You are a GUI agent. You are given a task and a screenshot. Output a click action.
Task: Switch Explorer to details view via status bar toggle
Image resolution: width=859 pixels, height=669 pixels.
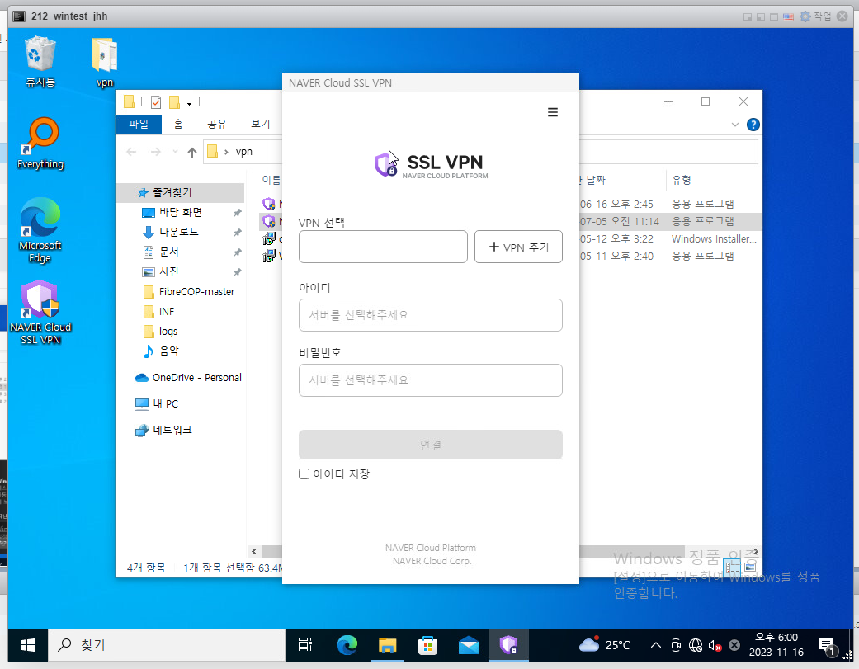pos(732,567)
